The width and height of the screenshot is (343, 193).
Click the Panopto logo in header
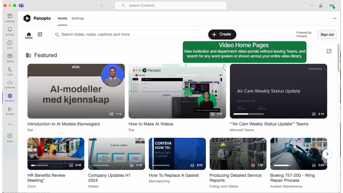[x=27, y=18]
